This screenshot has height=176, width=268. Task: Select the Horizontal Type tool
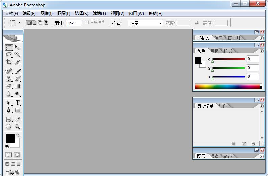click(18, 103)
